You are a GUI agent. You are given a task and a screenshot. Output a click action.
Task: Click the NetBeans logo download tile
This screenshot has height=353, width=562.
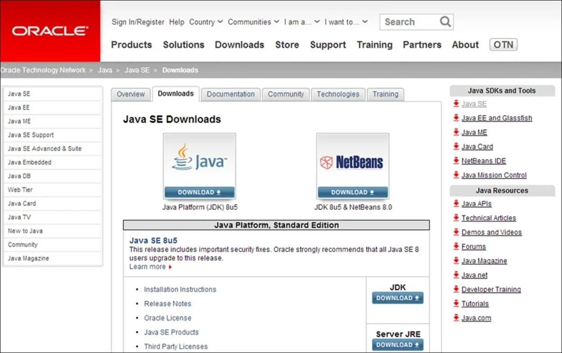pyautogui.click(x=352, y=166)
